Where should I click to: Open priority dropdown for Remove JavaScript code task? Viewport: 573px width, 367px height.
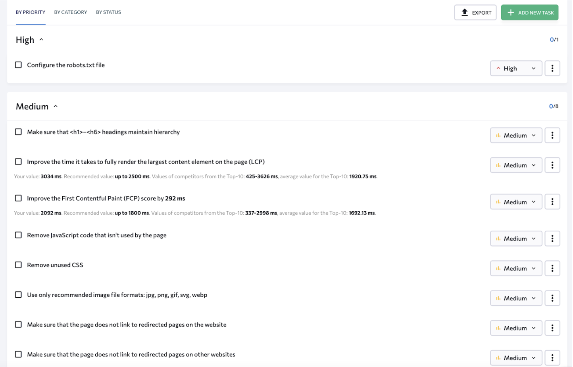(x=515, y=239)
